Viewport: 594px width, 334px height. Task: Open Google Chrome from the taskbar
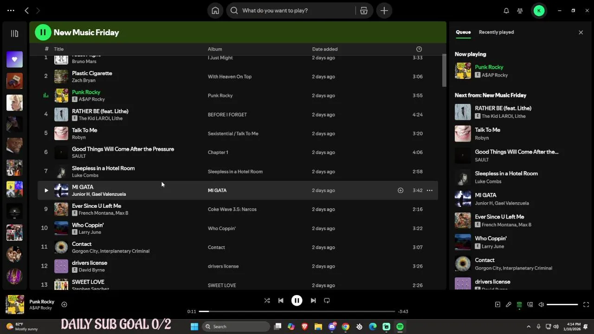[345, 327]
